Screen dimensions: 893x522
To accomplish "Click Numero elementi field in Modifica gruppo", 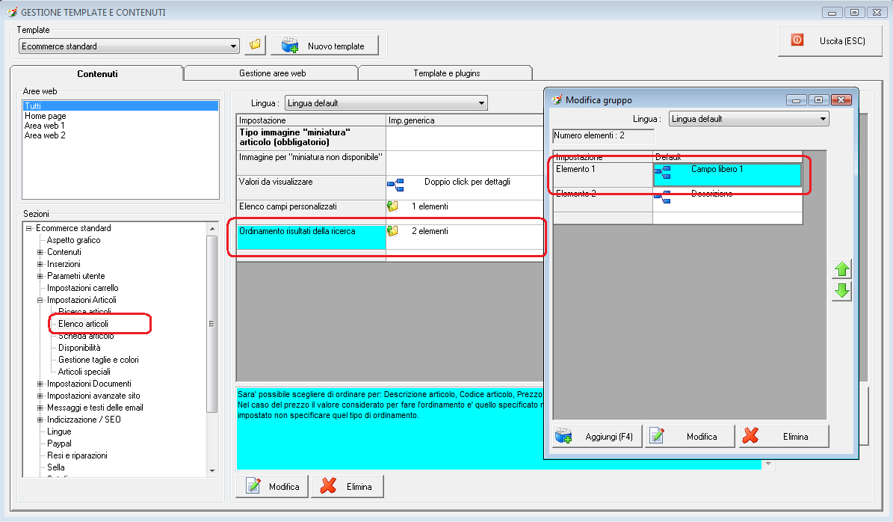I will tap(604, 135).
